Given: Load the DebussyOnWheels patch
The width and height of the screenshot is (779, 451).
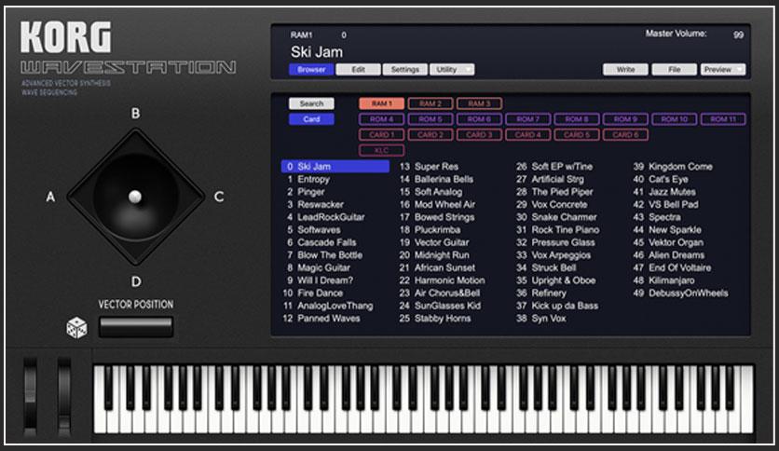Looking at the screenshot, I should pos(688,293).
